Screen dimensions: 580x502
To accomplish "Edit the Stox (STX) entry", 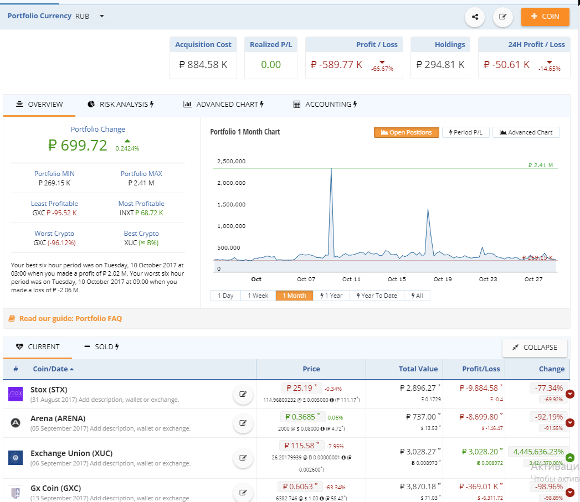I will pyautogui.click(x=243, y=394).
